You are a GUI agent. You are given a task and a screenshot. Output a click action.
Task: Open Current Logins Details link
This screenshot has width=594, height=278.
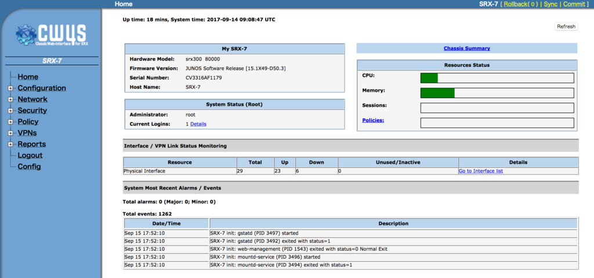(198, 124)
